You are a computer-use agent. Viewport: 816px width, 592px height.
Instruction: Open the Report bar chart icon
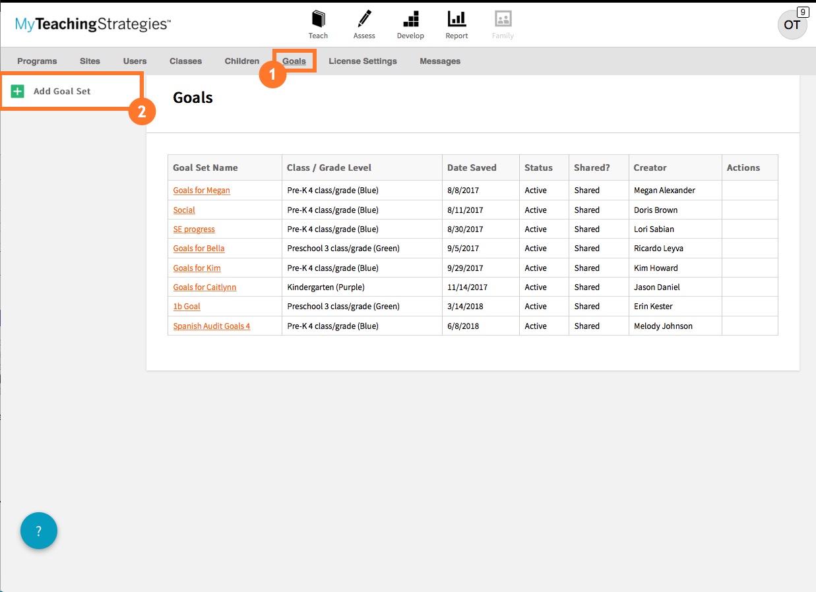456,18
